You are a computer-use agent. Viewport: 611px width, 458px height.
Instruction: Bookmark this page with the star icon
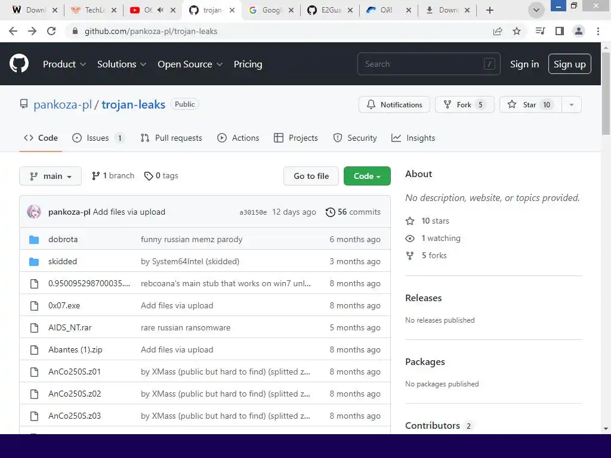[x=517, y=31]
